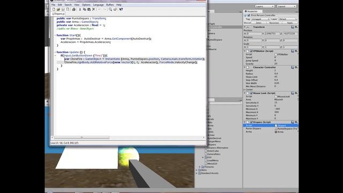Collapse the Disparo script foldout

coord(244,122)
